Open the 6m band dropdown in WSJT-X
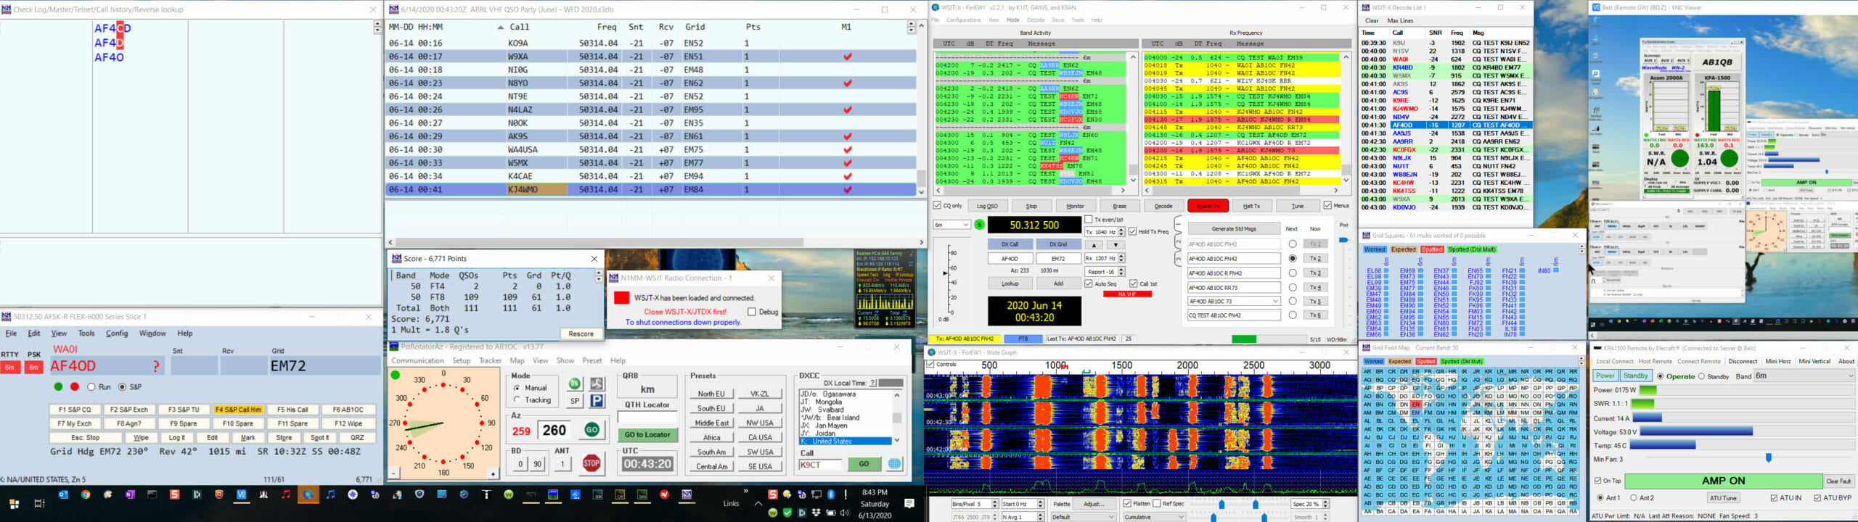Image resolution: width=1858 pixels, height=522 pixels. 951,225
